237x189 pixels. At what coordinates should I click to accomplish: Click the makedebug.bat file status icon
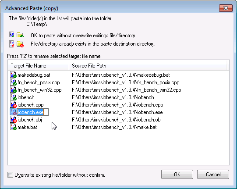click(x=13, y=75)
